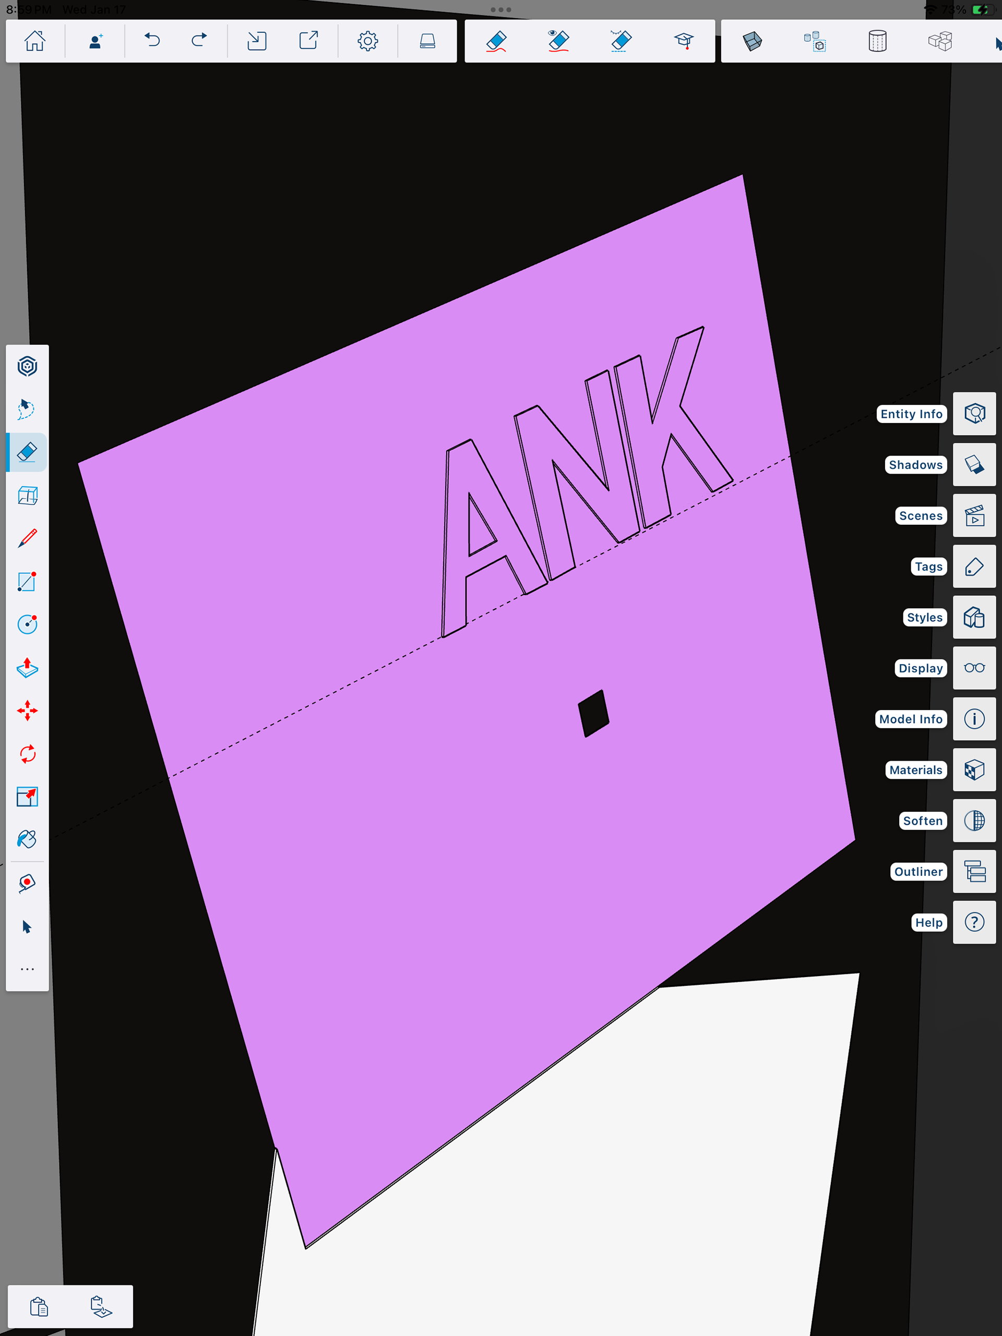Click the Scenes label button
The height and width of the screenshot is (1336, 1002).
[x=920, y=516]
